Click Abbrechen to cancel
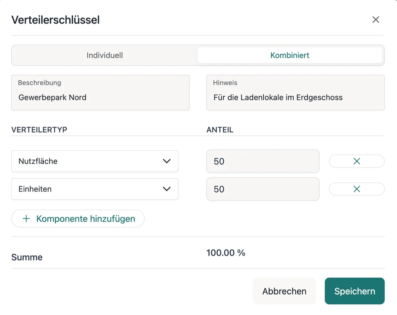Screen dimensions: 397x315 [284, 291]
